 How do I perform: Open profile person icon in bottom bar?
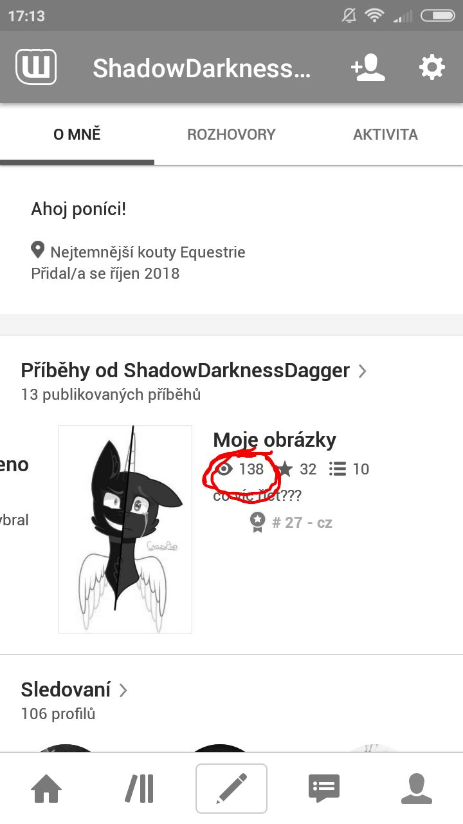(x=417, y=789)
